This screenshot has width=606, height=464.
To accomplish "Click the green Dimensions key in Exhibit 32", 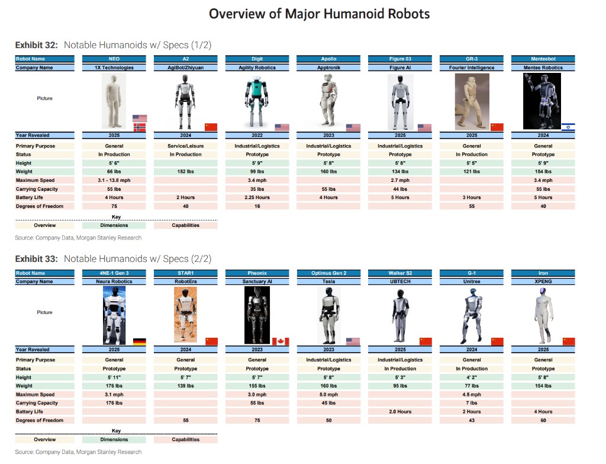I will [114, 225].
